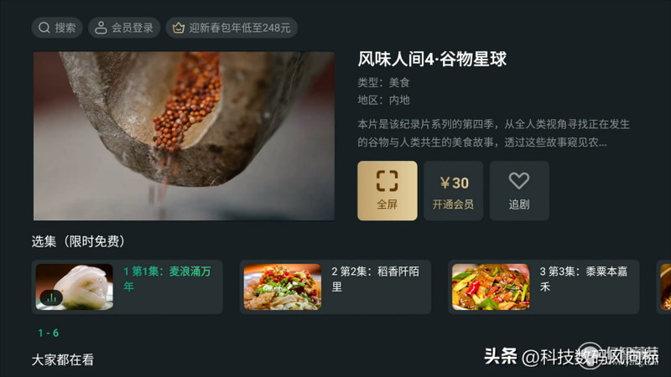
Task: Click now-playing bars icon on episode 1
Action: (x=51, y=297)
